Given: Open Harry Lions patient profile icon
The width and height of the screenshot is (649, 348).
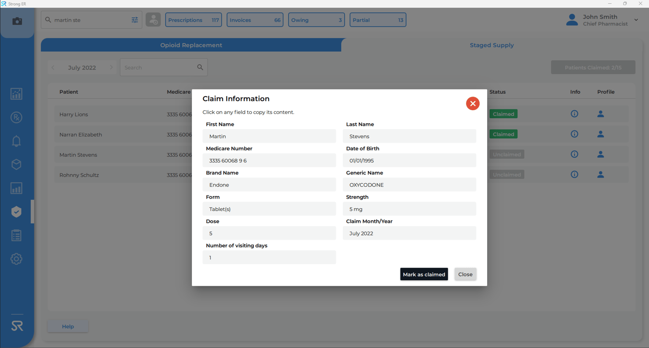Looking at the screenshot, I should tap(600, 113).
